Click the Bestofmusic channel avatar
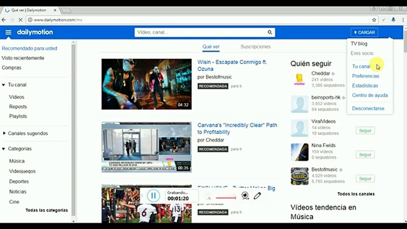This screenshot has width=407, height=229. 300,176
